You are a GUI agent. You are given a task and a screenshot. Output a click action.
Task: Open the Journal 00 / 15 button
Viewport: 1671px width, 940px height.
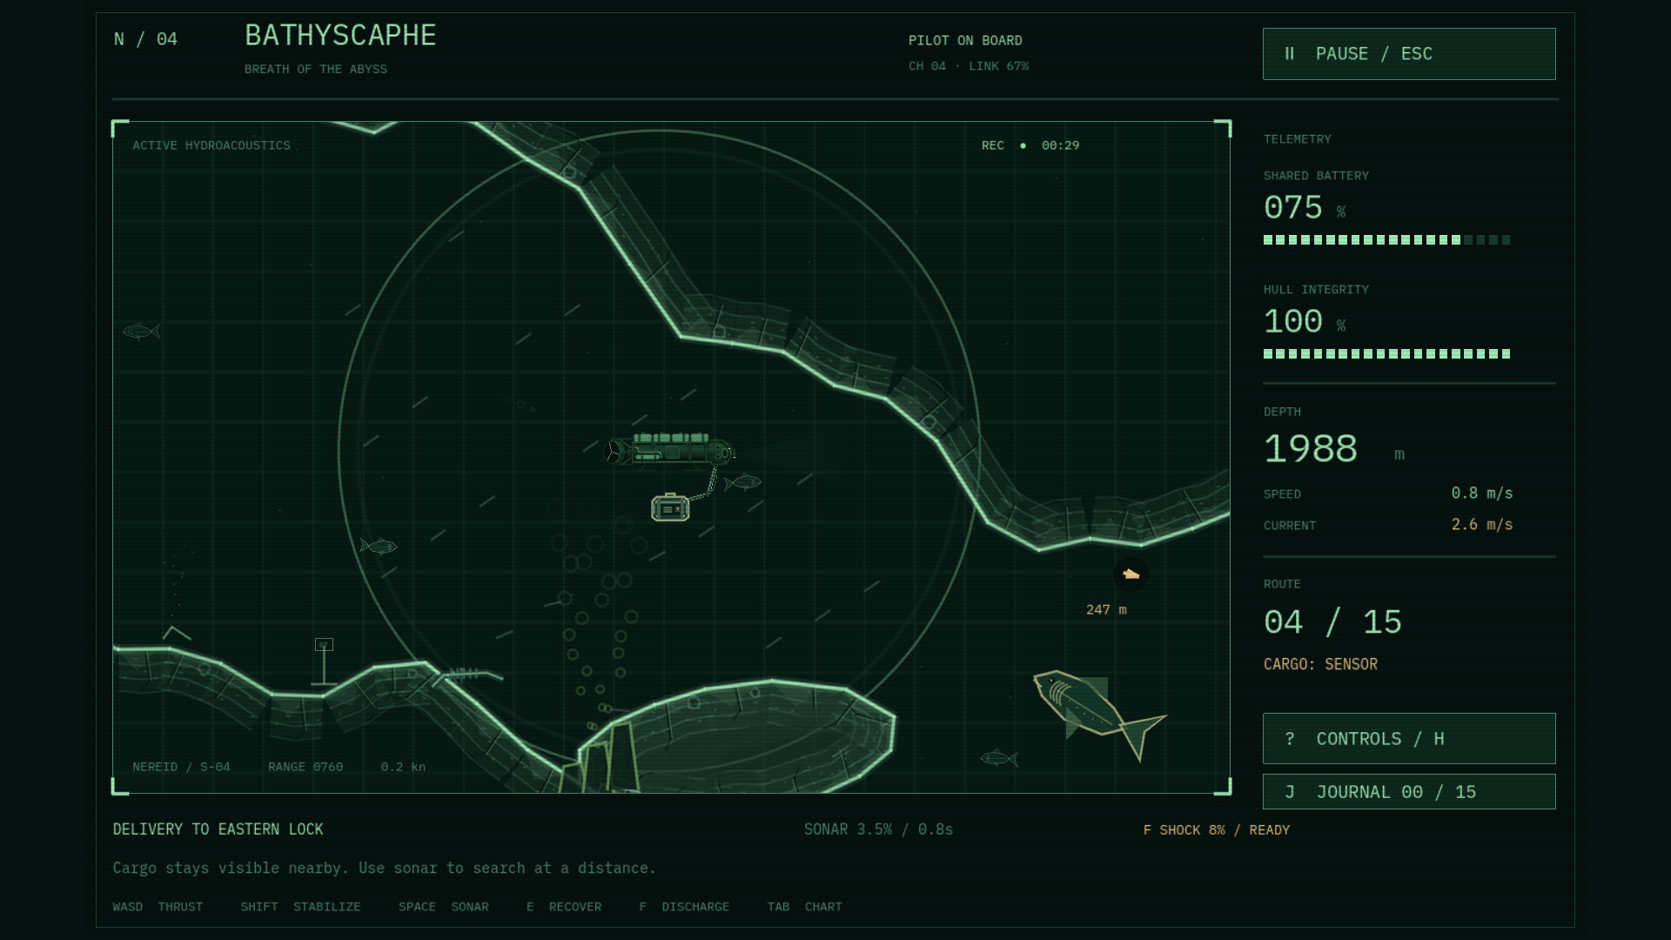coord(1409,792)
